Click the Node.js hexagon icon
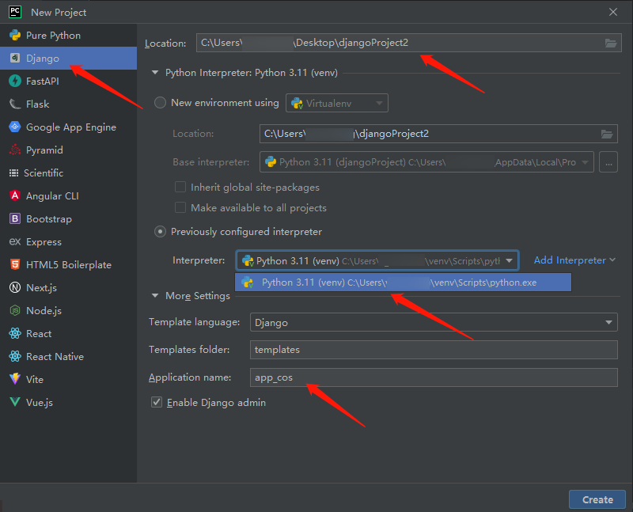This screenshot has width=633, height=512. 15,310
